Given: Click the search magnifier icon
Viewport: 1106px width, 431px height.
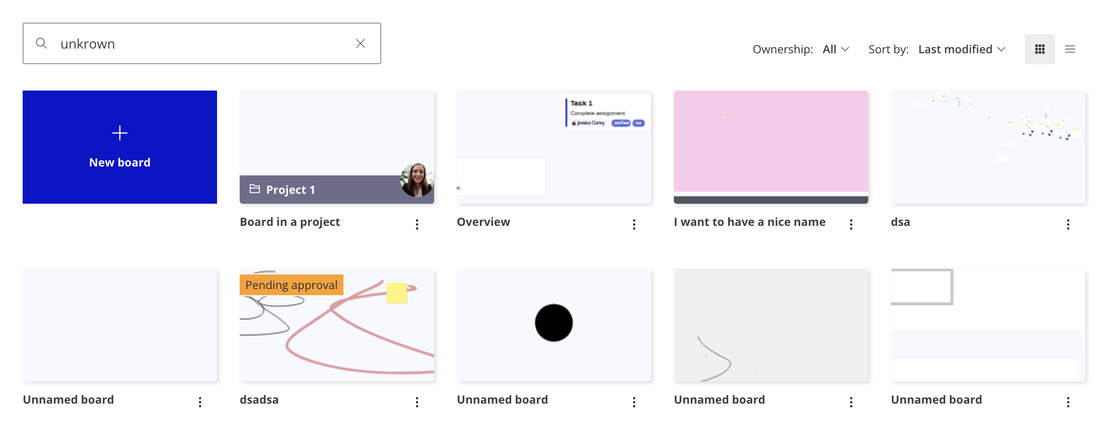Looking at the screenshot, I should (42, 43).
